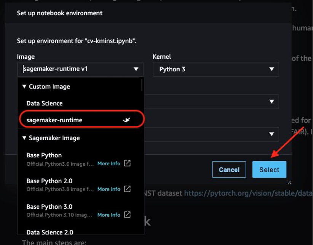Open the Image dropdown showing sagemaker-runtime v1
This screenshot has width=313, height=245.
pos(80,69)
